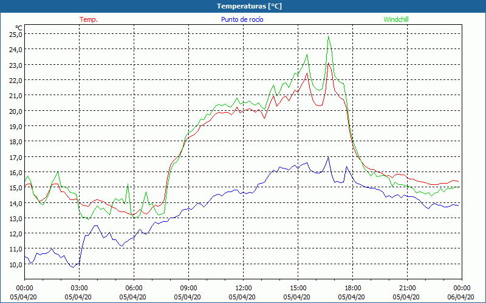Click the 18:00 time axis label

pyautogui.click(x=353, y=288)
